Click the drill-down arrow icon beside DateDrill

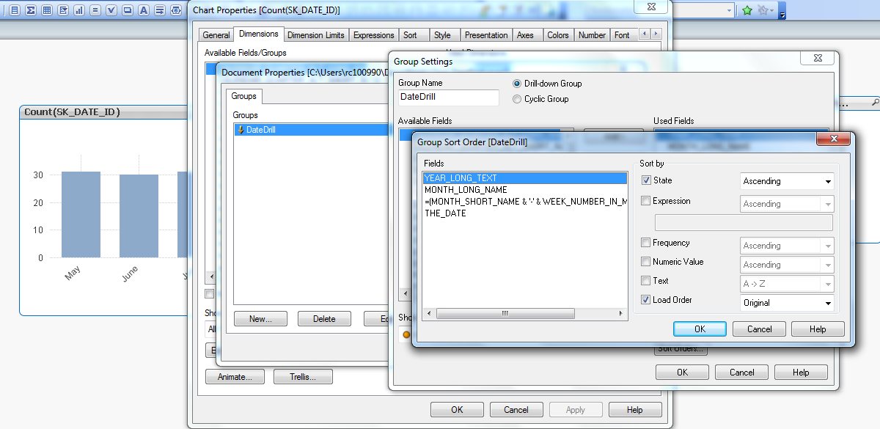point(240,130)
